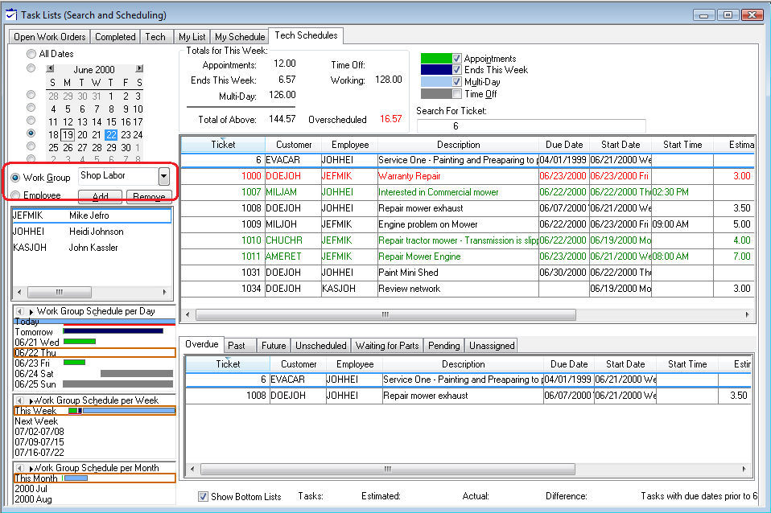Enable the Time Off checkbox
Screen dimensions: 771x513
(457, 94)
